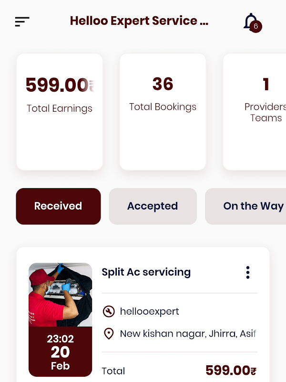The width and height of the screenshot is (286, 382).
Task: Tap the Helloo Expert Service header title
Action: tap(139, 21)
